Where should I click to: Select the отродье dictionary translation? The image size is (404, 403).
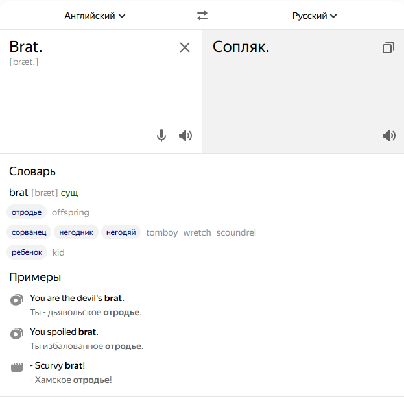pos(27,212)
